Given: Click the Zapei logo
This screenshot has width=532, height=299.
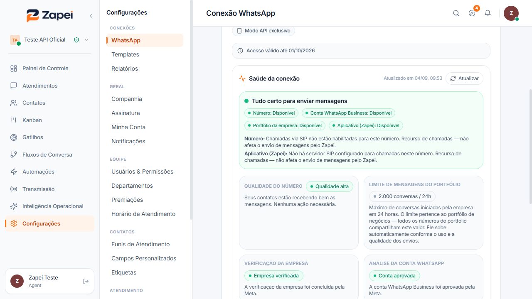Looking at the screenshot, I should (x=49, y=15).
